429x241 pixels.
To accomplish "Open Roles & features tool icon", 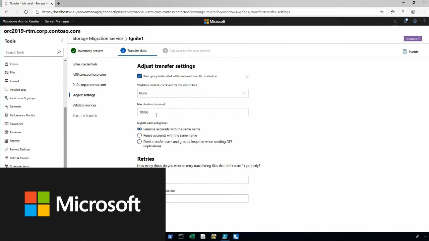I will pyautogui.click(x=7, y=158).
